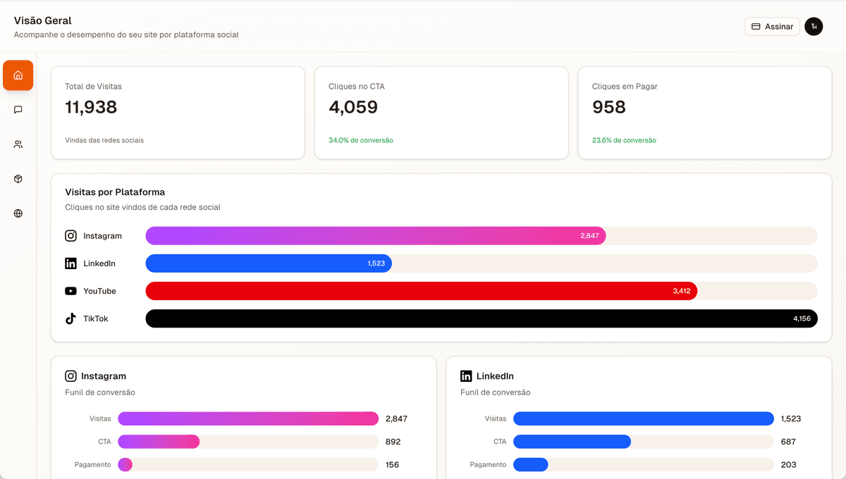Click the home icon in sidebar
Image resolution: width=846 pixels, height=479 pixels.
pos(18,75)
